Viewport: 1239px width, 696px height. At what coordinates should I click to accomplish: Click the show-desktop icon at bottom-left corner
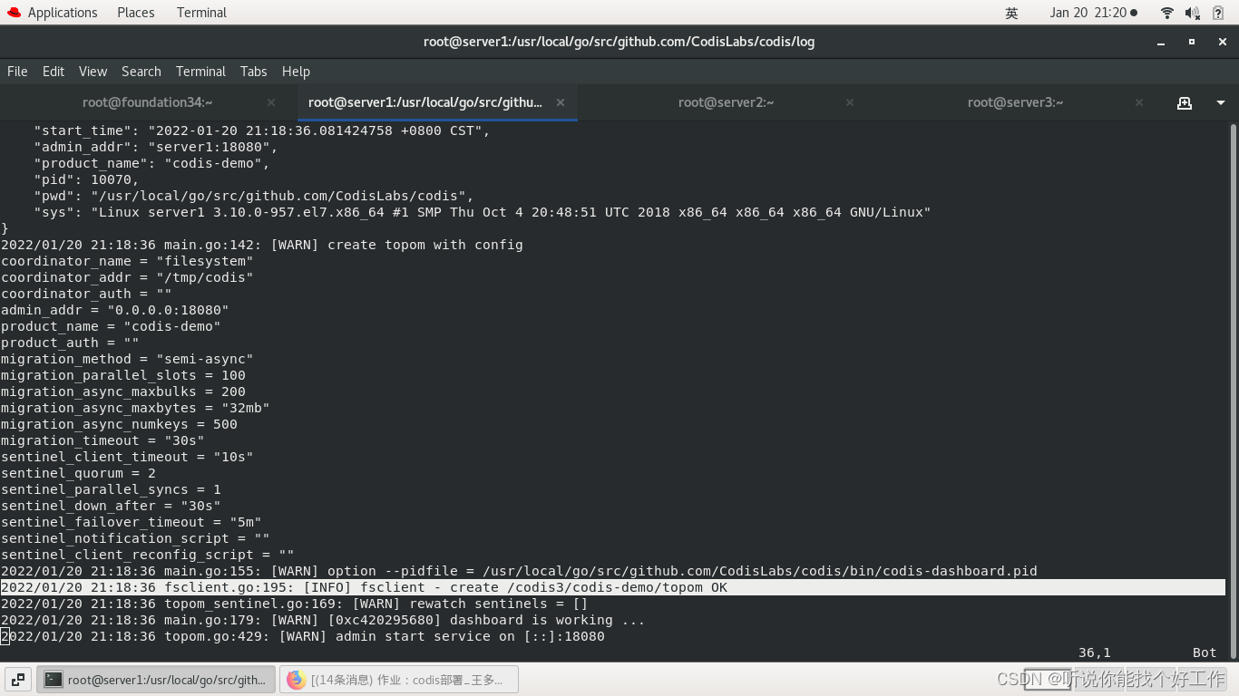(16, 679)
